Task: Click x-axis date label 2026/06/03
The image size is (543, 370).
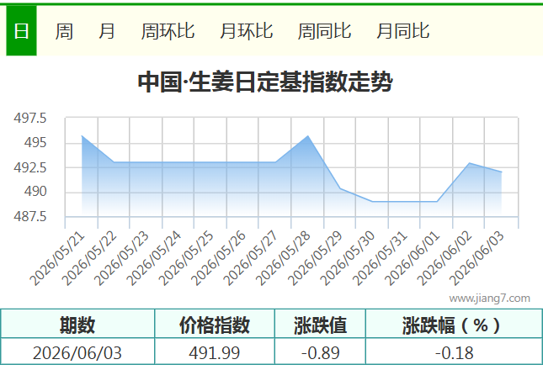Action: [476, 259]
